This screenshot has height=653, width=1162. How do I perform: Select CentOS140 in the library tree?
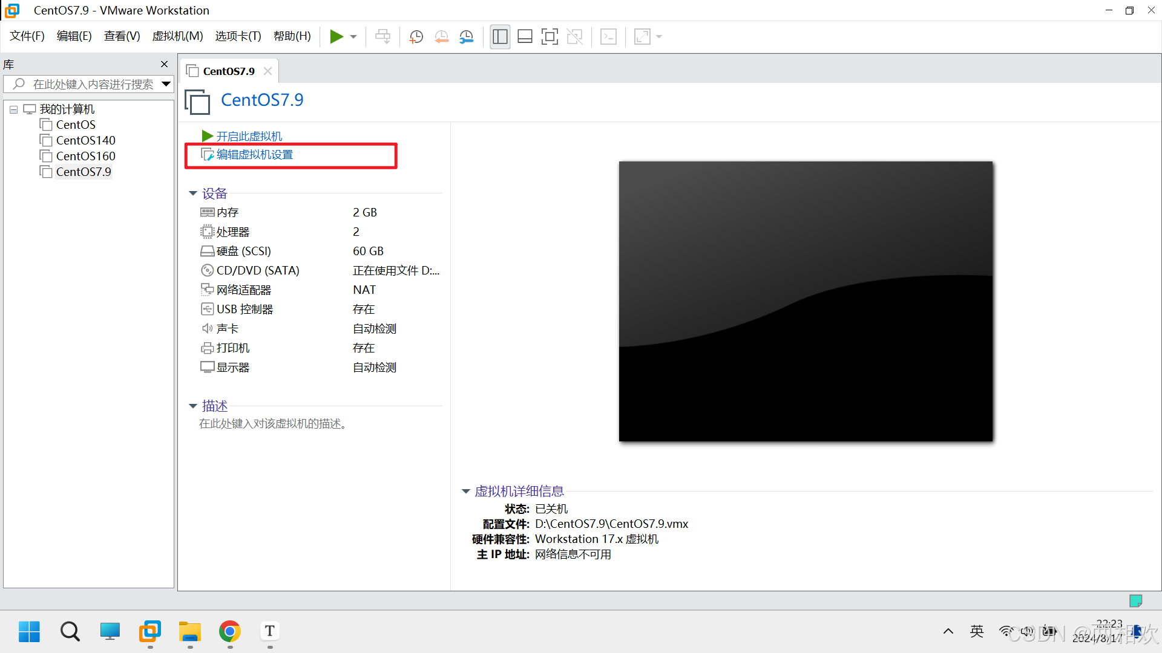[85, 140]
